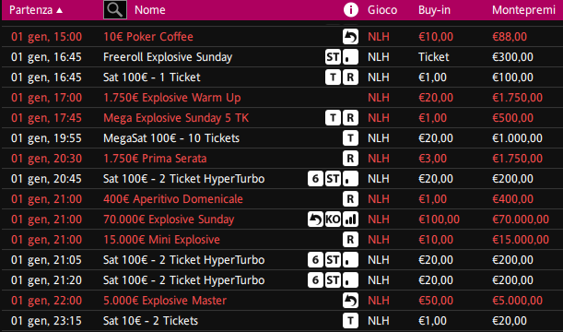Click re-entry icon on 10€ Poker Coffee row
Image resolution: width=563 pixels, height=332 pixels.
coord(350,37)
